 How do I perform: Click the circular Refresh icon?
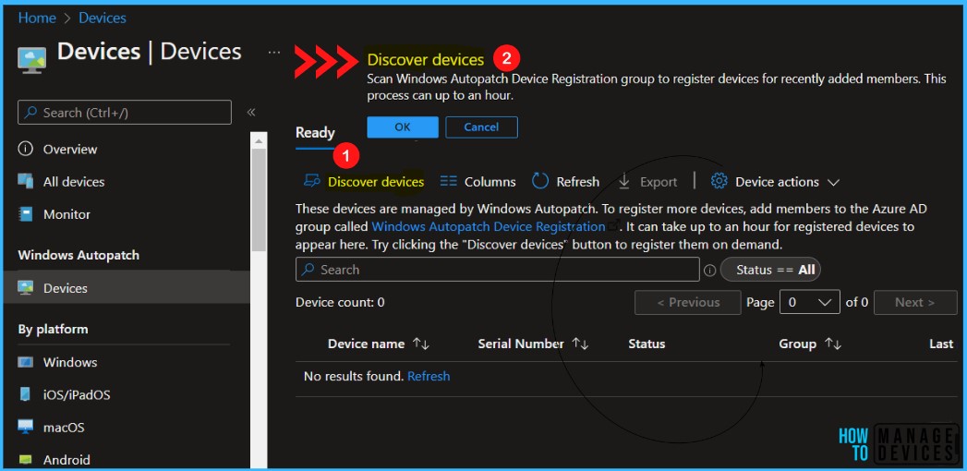tap(540, 181)
